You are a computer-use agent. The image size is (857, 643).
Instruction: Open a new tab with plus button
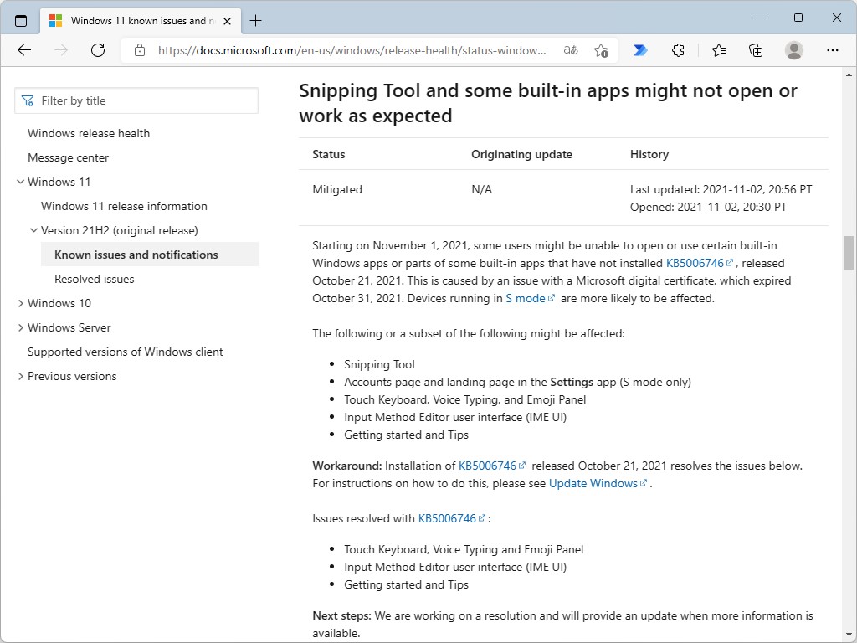tap(255, 21)
